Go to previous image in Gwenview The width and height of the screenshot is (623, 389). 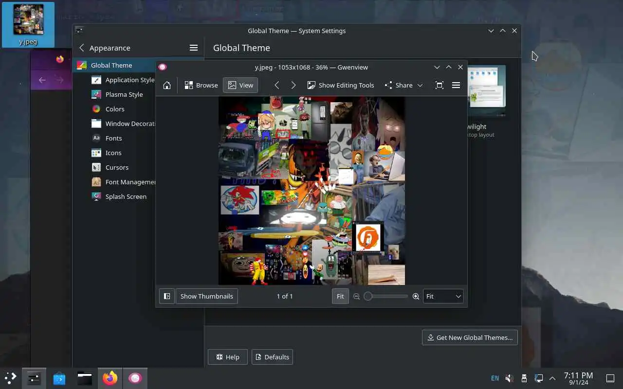point(276,85)
